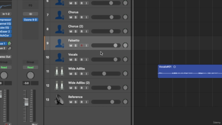Mute the Wide Adlibs (2) track
Screen dimensions: 222x125
[x=71, y=88]
